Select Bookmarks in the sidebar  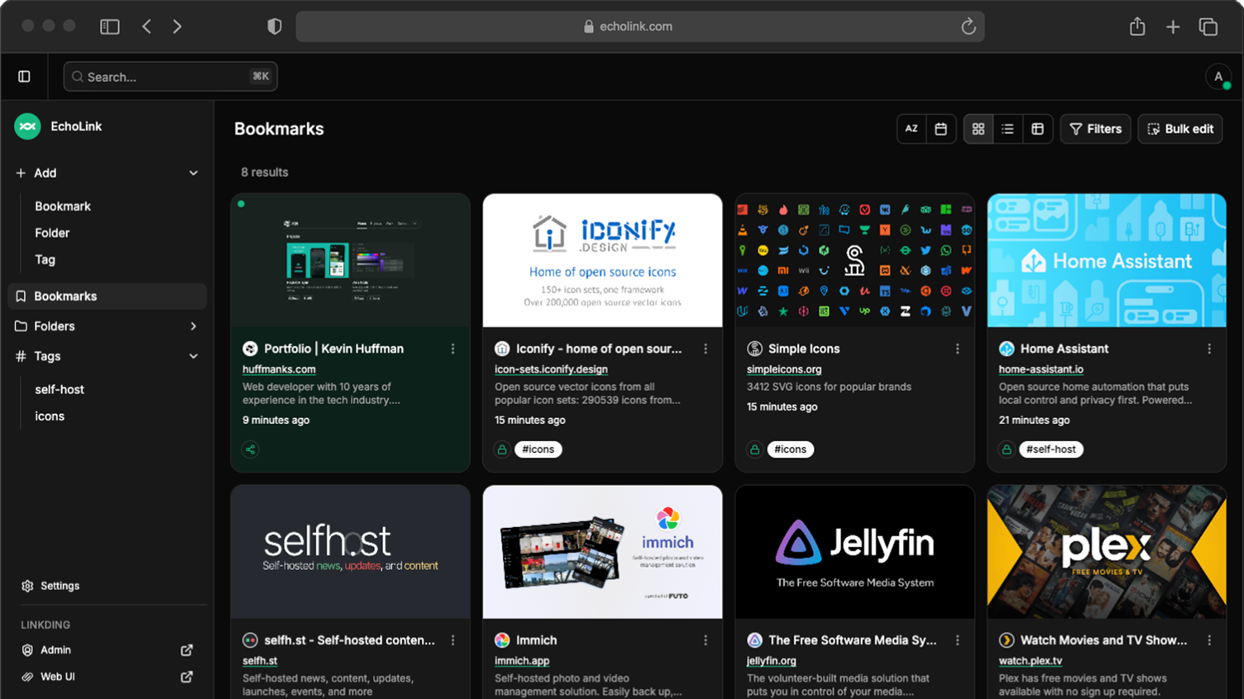pos(107,297)
